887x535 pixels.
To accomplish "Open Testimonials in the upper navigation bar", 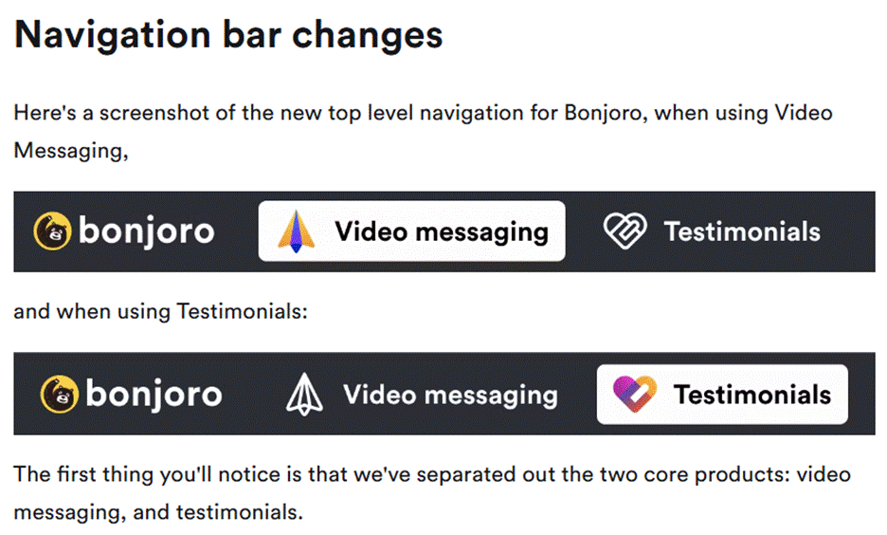I will (742, 231).
